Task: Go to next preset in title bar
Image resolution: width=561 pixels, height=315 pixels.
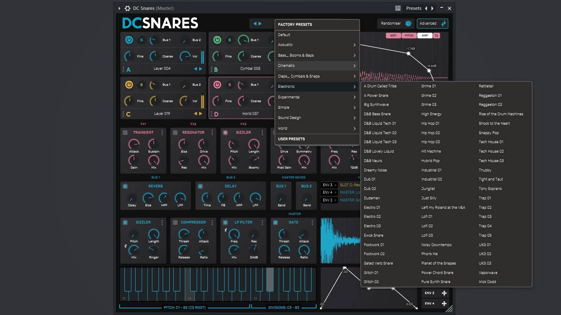Action: (x=432, y=8)
